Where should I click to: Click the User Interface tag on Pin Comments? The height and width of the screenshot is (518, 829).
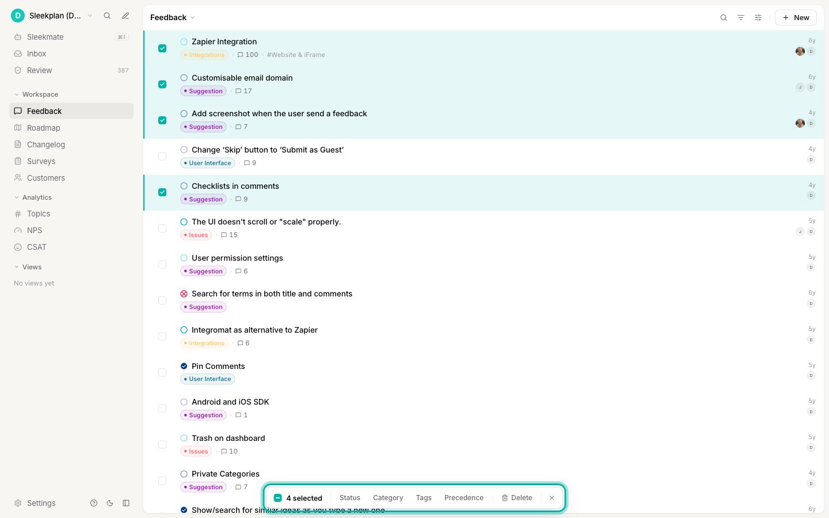(207, 379)
